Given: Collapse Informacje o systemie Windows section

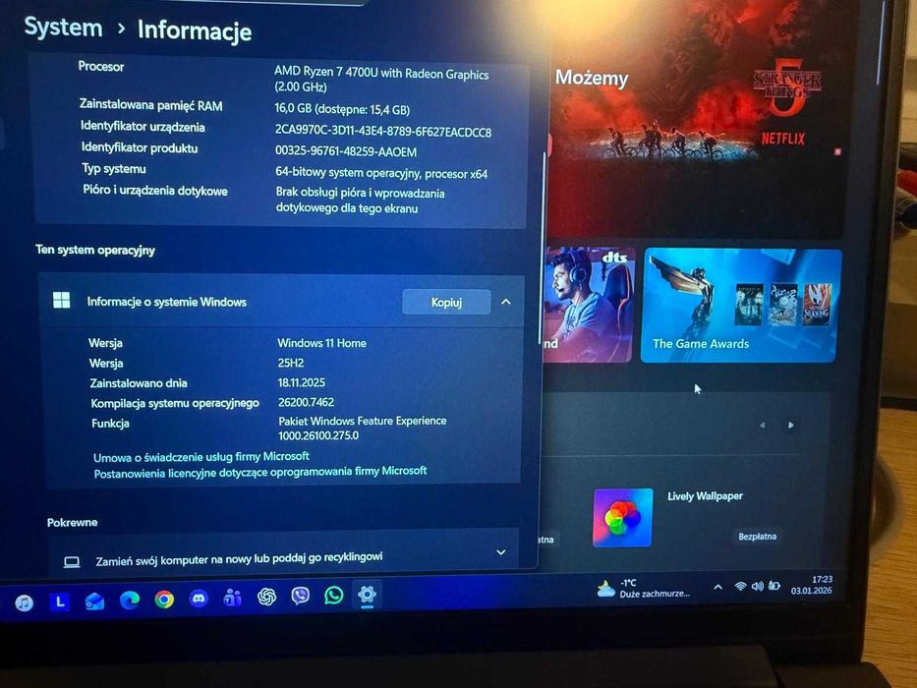Looking at the screenshot, I should 506,302.
